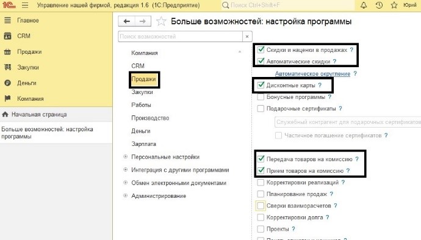Disable Автоматические скидки checkbox
Screen dimensions: 421x240
pos(261,61)
